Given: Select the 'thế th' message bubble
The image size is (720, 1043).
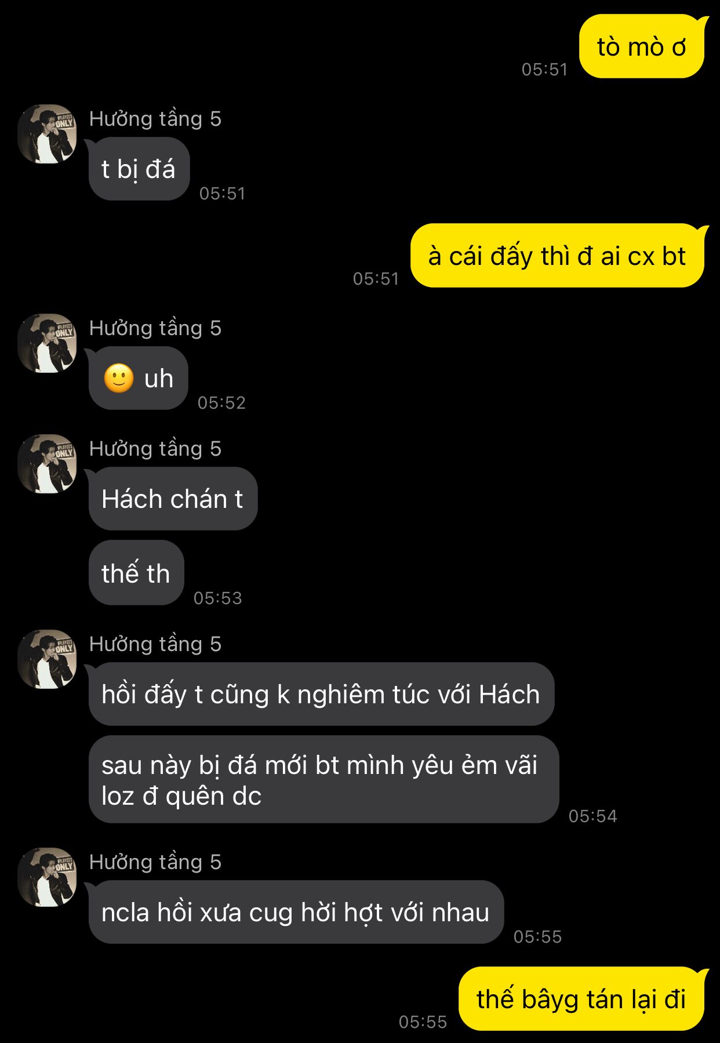Looking at the screenshot, I should [136, 573].
